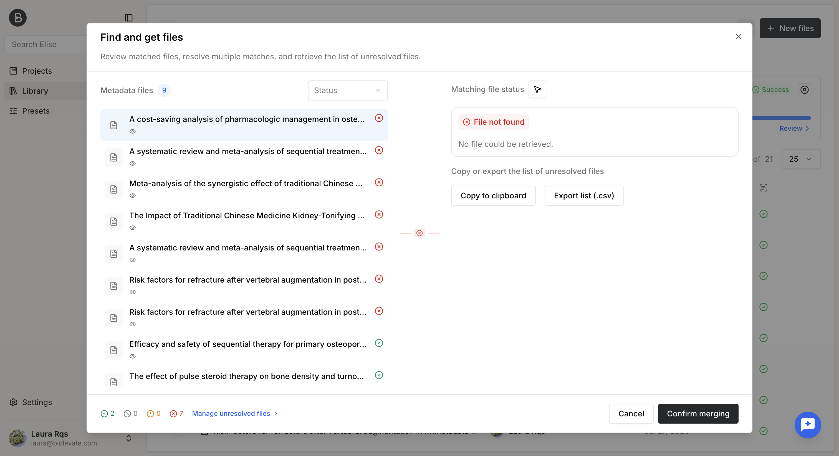
Task: Click the Metadata files count badge 9
Action: pos(164,90)
